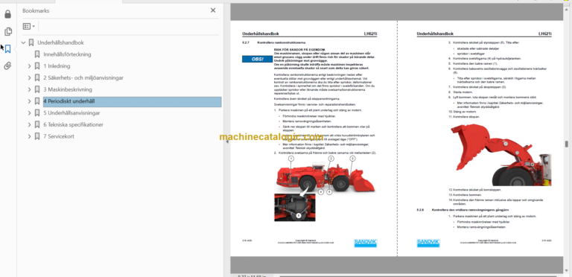
Task: Click bookmark icon beside Innehållsförteckning
Action: (x=37, y=54)
